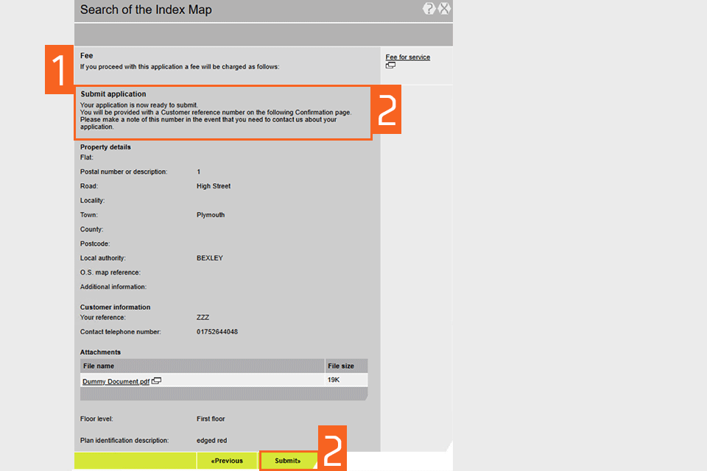The image size is (707, 471).
Task: Select the contact telephone number 01752644048
Action: pyautogui.click(x=217, y=332)
